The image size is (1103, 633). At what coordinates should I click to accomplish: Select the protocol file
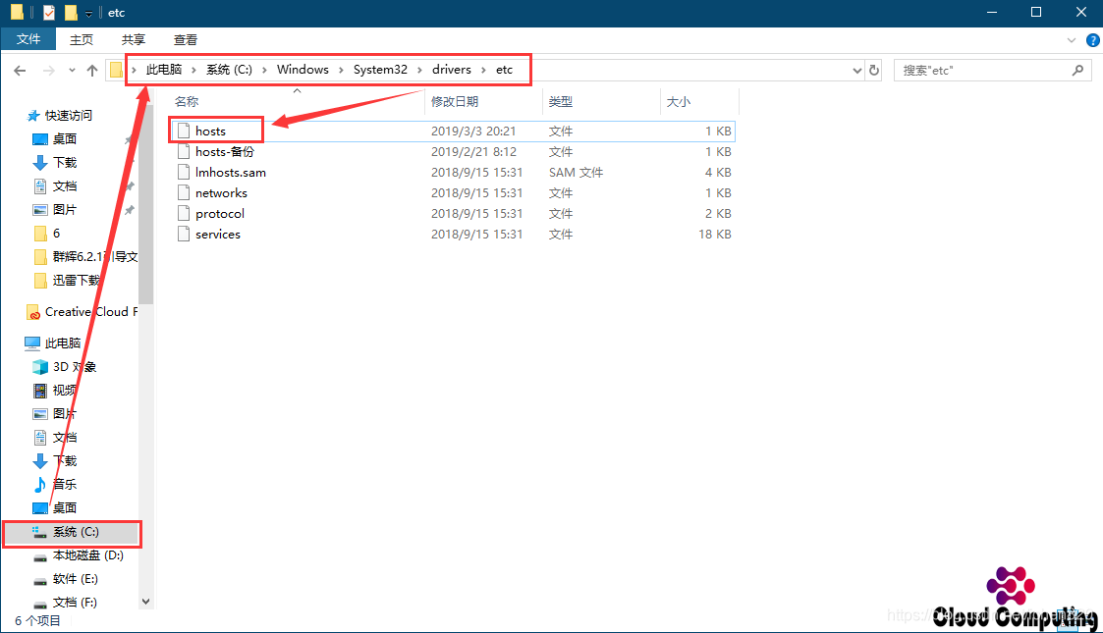click(x=453, y=214)
